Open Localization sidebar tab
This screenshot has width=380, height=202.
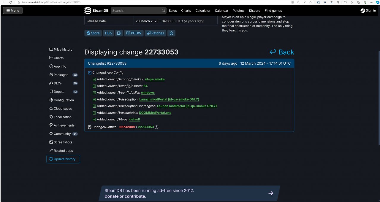[63, 117]
